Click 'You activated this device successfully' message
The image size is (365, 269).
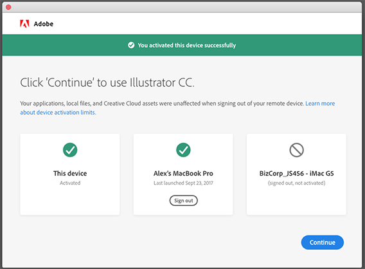pyautogui.click(x=187, y=45)
